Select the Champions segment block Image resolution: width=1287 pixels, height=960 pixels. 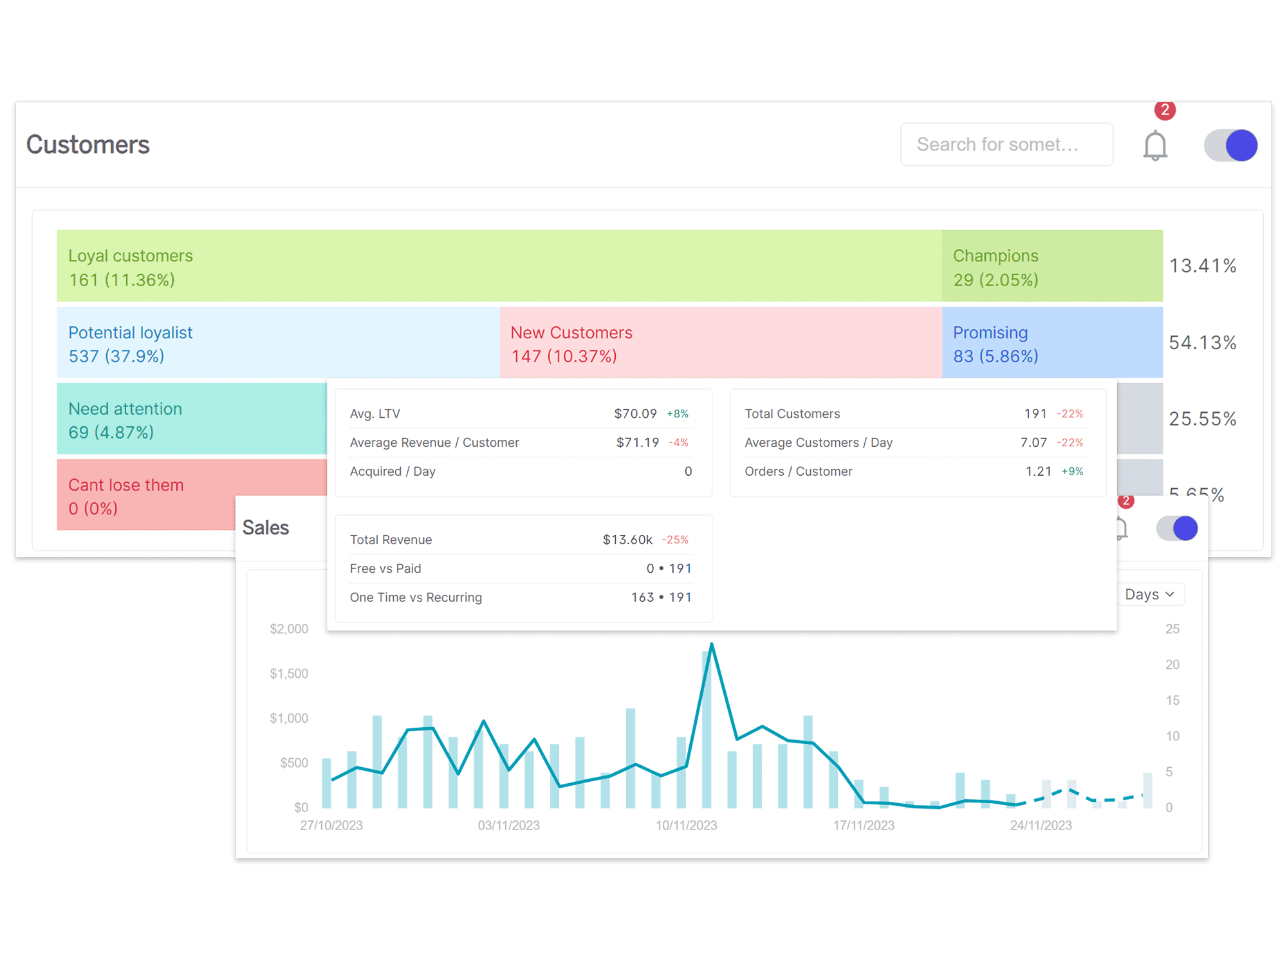tap(1051, 266)
